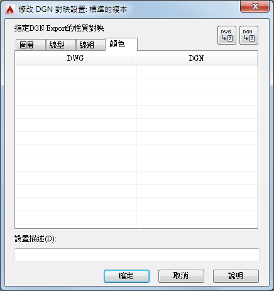
Task: Click the 取消 button
Action: (x=181, y=276)
